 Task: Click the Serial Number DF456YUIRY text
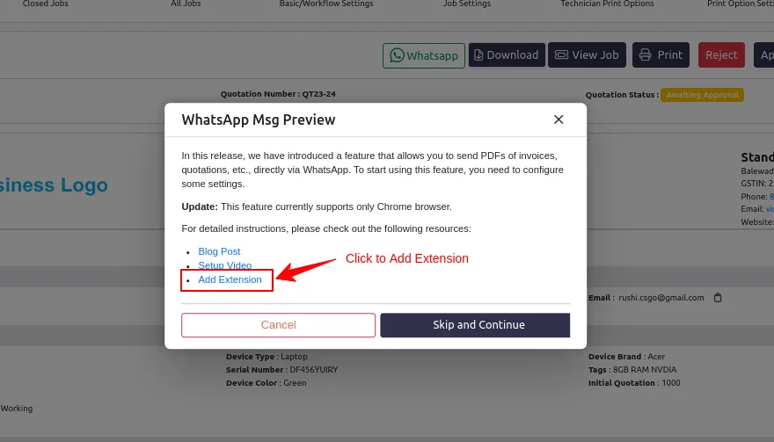point(281,369)
